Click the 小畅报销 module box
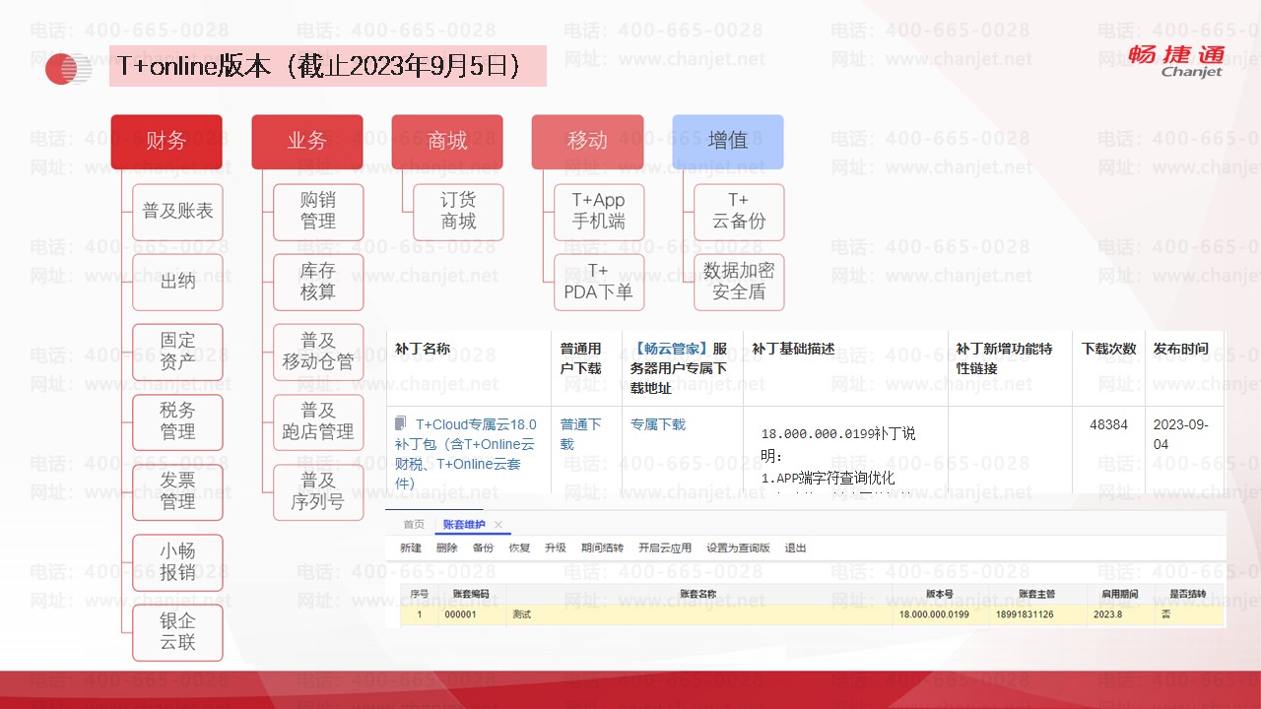Image resolution: width=1261 pixels, height=709 pixels. [x=177, y=562]
